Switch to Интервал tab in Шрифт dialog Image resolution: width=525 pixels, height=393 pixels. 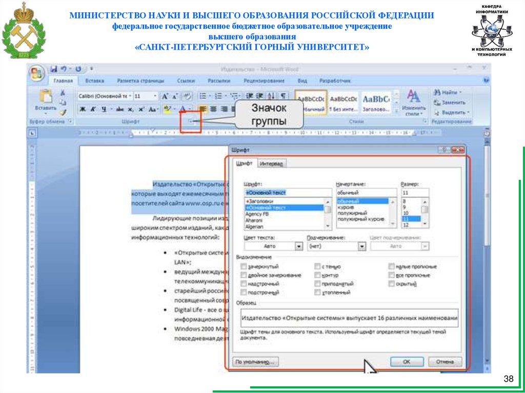click(272, 164)
